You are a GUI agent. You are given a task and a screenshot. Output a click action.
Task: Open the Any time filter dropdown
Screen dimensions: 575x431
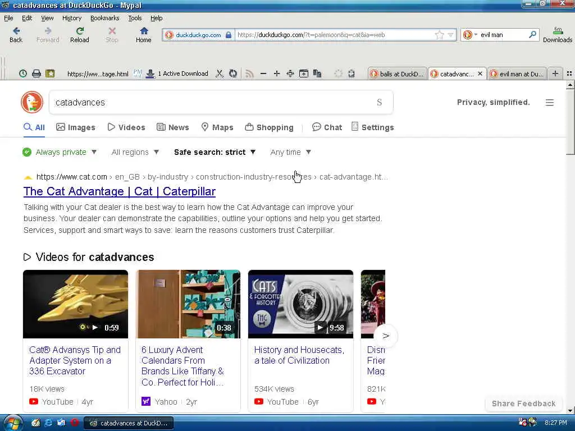290,152
